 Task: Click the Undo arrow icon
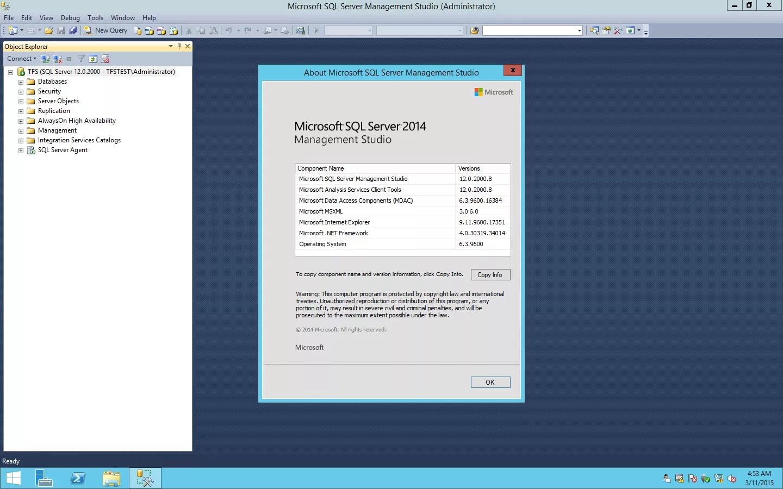click(x=229, y=30)
